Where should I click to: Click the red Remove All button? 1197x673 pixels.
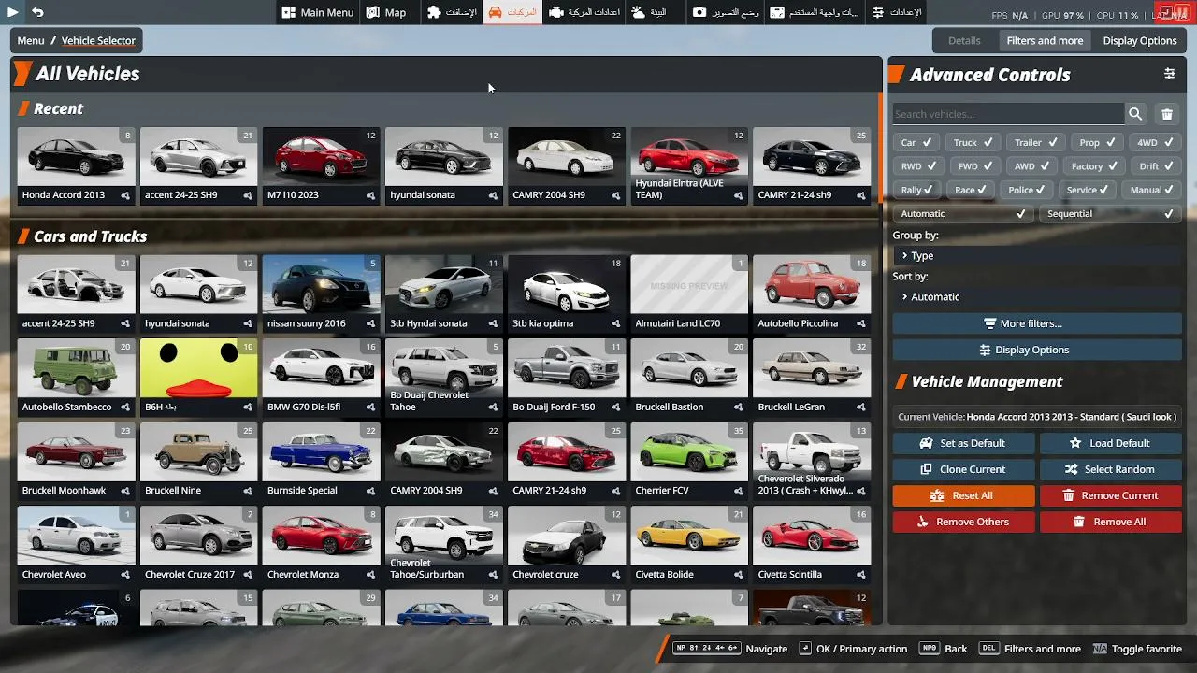(x=1111, y=522)
